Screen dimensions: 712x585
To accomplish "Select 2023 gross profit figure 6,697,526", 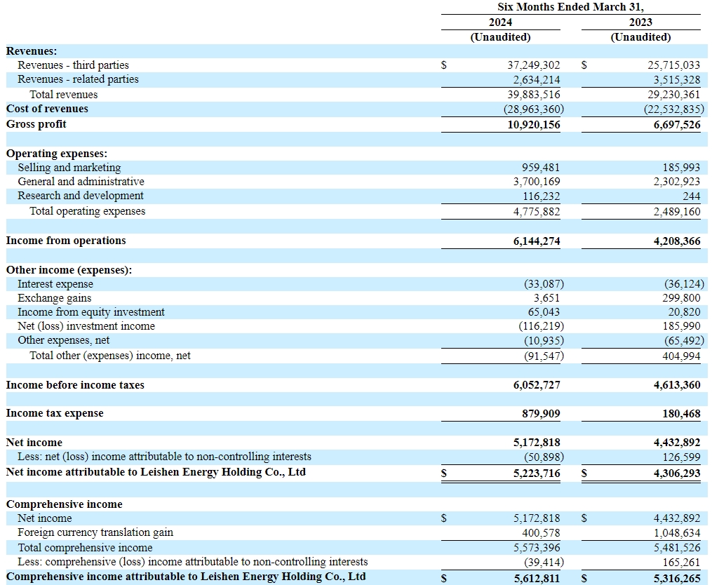I will point(671,124).
